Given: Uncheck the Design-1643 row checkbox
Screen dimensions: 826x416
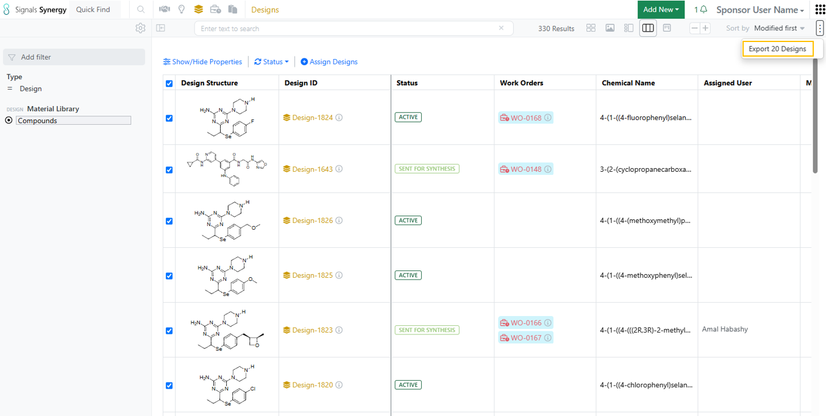Looking at the screenshot, I should [x=169, y=170].
